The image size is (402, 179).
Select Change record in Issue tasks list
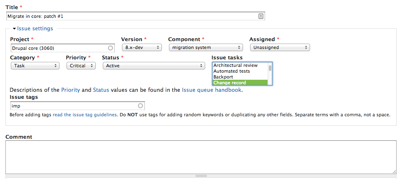[x=240, y=83]
